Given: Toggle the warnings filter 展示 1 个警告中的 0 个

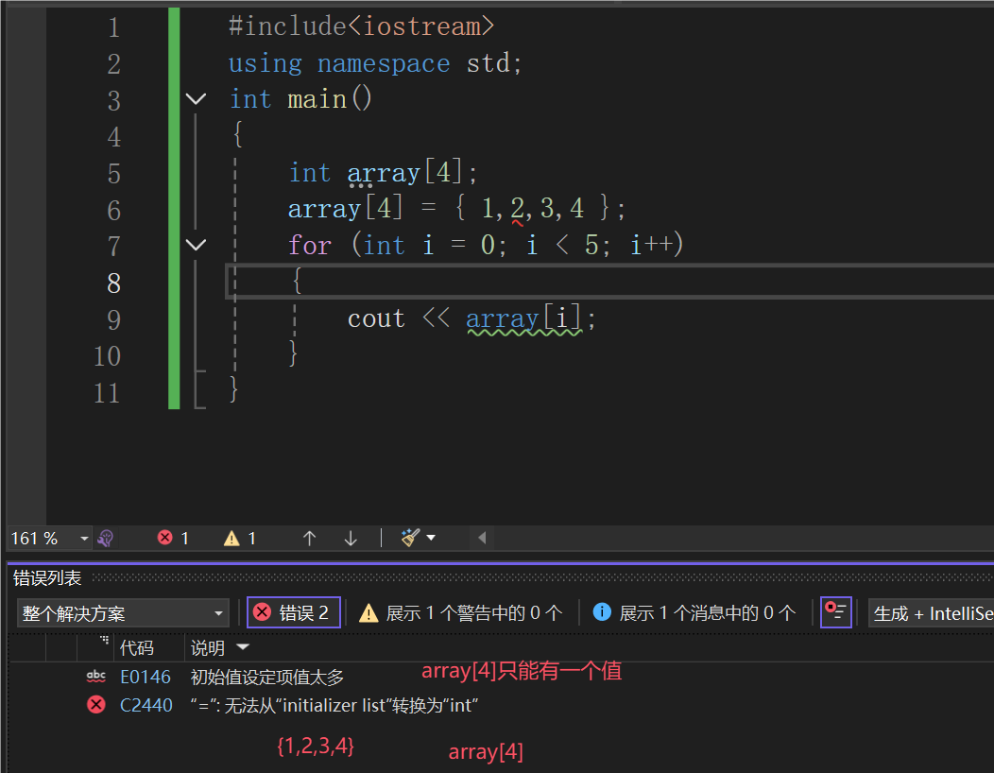Looking at the screenshot, I should (x=461, y=613).
